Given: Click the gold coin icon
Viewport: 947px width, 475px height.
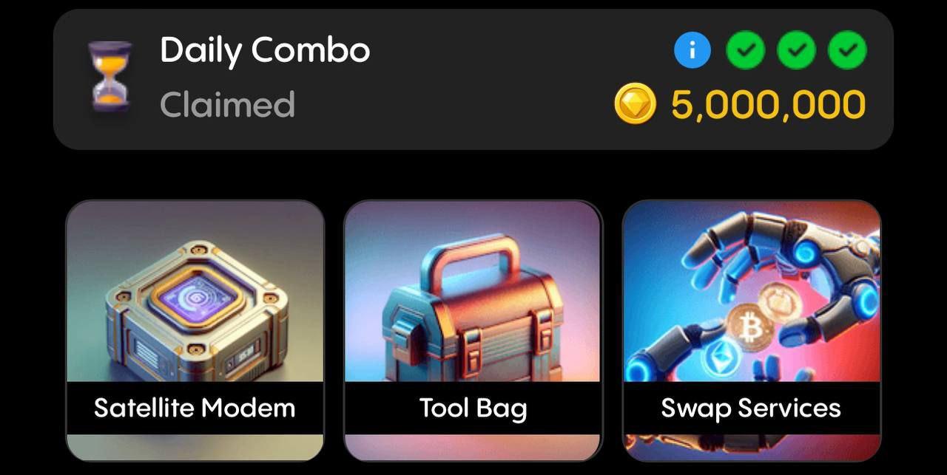Looking at the screenshot, I should click(635, 103).
